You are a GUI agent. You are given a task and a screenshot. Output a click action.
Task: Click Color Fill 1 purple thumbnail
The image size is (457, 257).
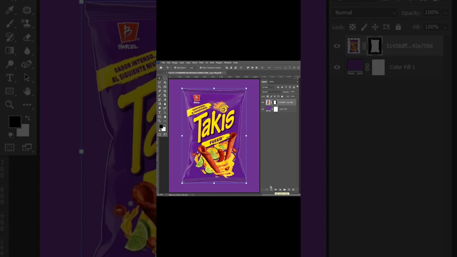click(x=268, y=109)
